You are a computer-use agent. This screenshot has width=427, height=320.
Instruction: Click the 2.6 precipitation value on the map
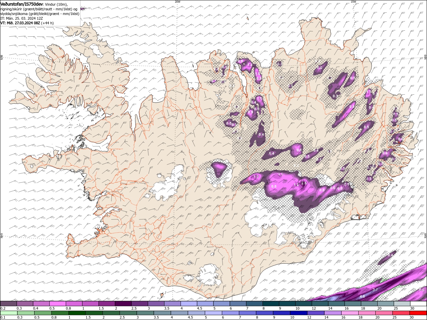tap(304, 183)
